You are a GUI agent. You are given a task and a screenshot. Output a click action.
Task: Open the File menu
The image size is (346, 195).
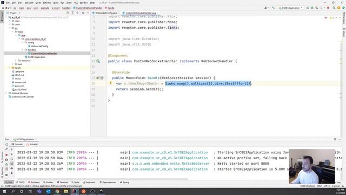8,3
